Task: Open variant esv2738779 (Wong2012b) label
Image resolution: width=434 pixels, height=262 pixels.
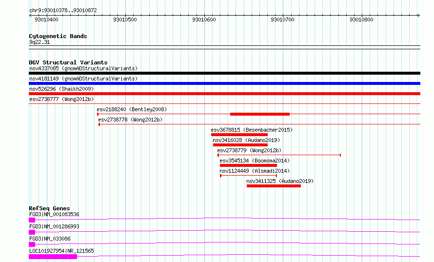Action: coord(249,150)
